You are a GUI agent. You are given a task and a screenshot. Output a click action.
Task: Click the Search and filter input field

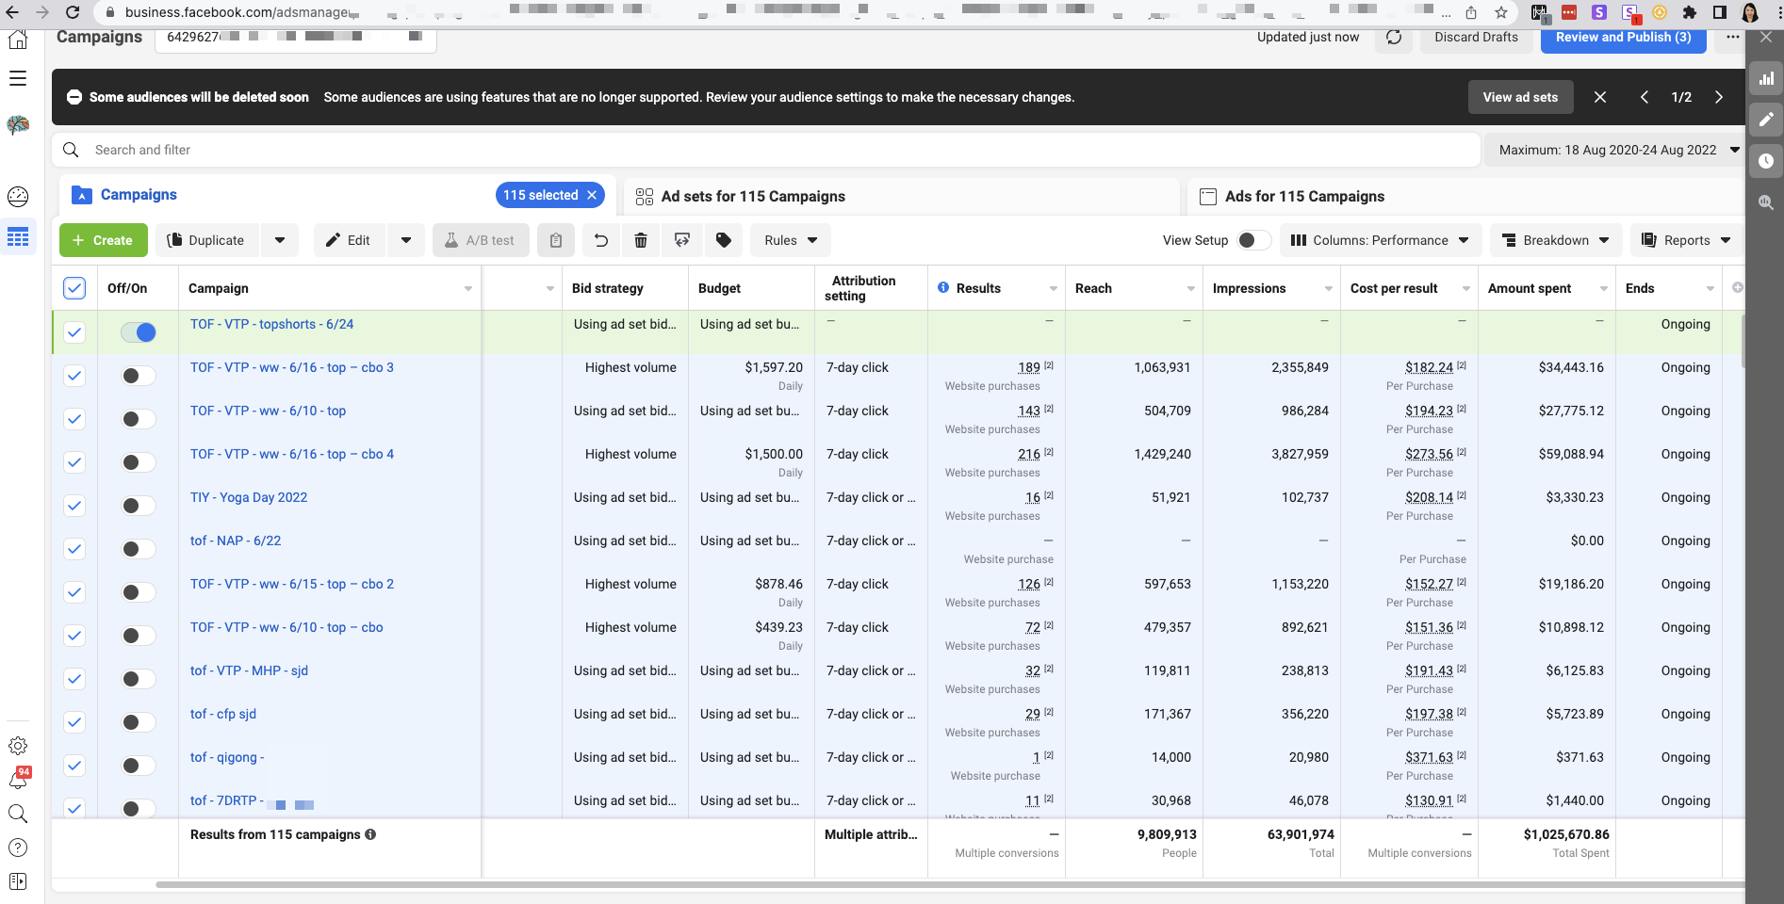(x=766, y=150)
